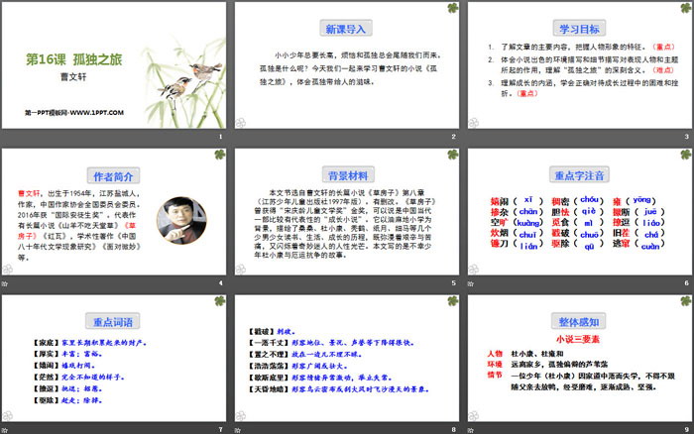Image resolution: width=694 pixels, height=434 pixels.
Task: Click the 【天昏地暗】 definition line on slide 8
Action: coord(339,389)
